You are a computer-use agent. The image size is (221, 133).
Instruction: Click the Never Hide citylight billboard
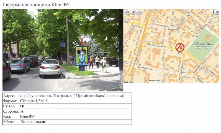click(81, 56)
